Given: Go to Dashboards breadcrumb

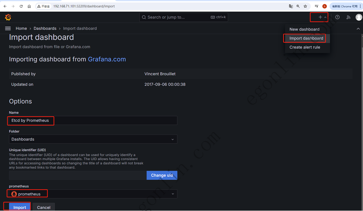Looking at the screenshot, I should point(45,28).
